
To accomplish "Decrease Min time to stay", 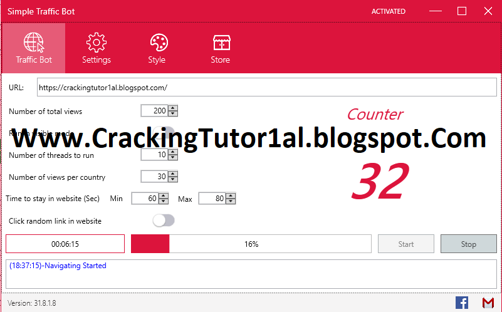I will pyautogui.click(x=164, y=201).
